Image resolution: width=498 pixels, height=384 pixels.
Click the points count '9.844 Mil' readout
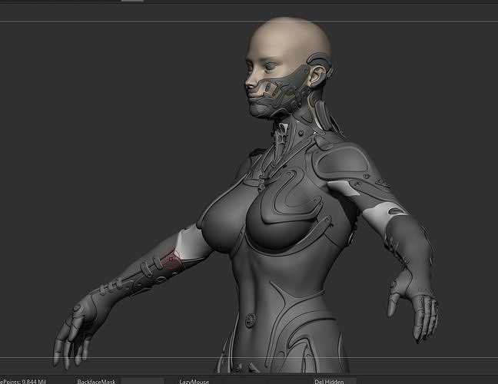pyautogui.click(x=34, y=381)
